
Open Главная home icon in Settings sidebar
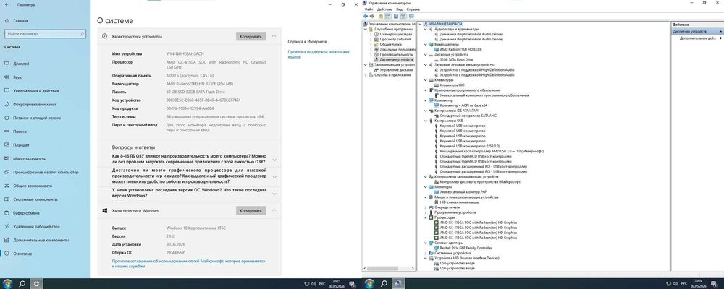[7, 21]
